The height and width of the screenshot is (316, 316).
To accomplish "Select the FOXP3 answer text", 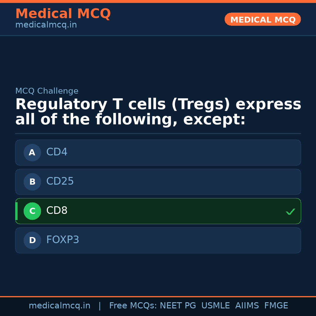I will [63, 240].
